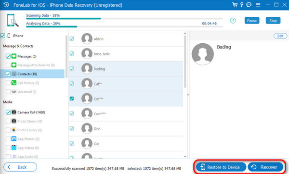The height and width of the screenshot is (174, 289).
Task: Select the App Videos (0) category
Action: pyautogui.click(x=28, y=148)
